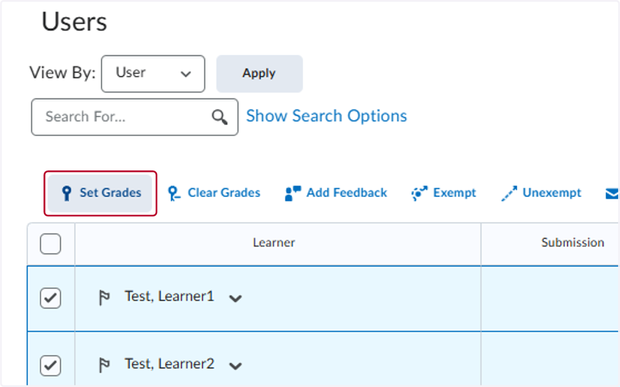
Task: Click the name Test, Learner2
Action: 169,364
